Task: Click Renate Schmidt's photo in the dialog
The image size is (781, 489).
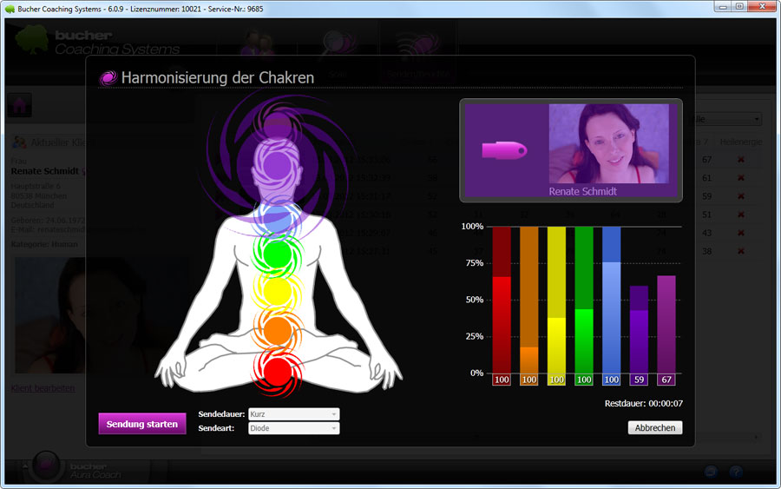Action: click(608, 144)
